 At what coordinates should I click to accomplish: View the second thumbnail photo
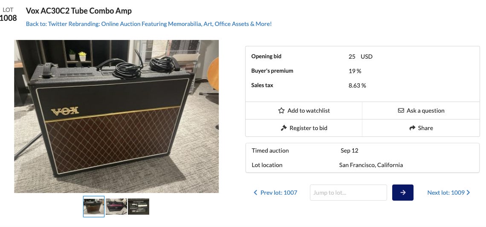116,207
